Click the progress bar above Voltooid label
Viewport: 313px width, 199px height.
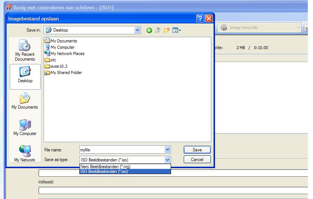coord(173,173)
